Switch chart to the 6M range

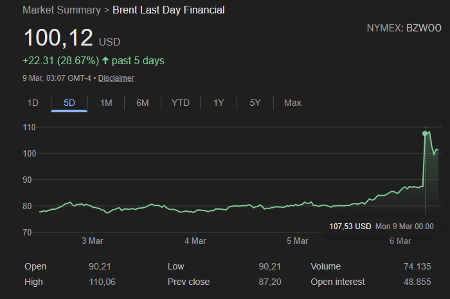(x=143, y=103)
